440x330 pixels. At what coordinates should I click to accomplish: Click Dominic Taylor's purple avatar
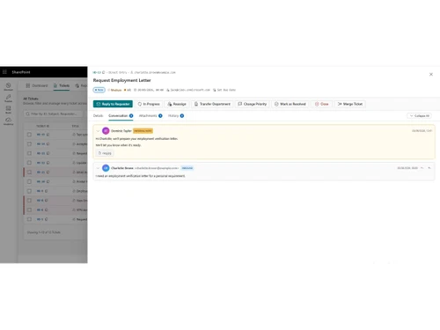(106, 131)
